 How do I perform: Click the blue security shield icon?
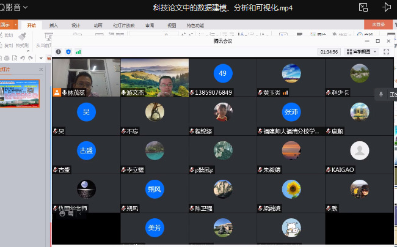(68, 52)
